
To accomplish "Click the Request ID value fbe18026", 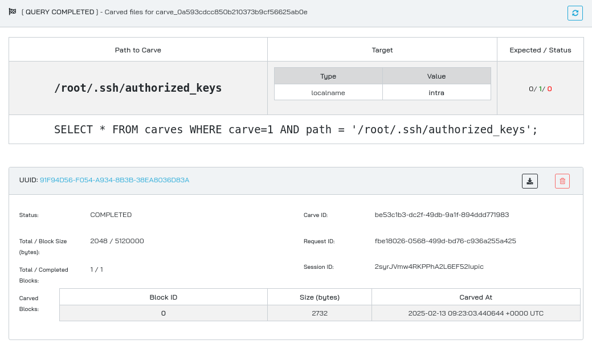I will (x=445, y=241).
